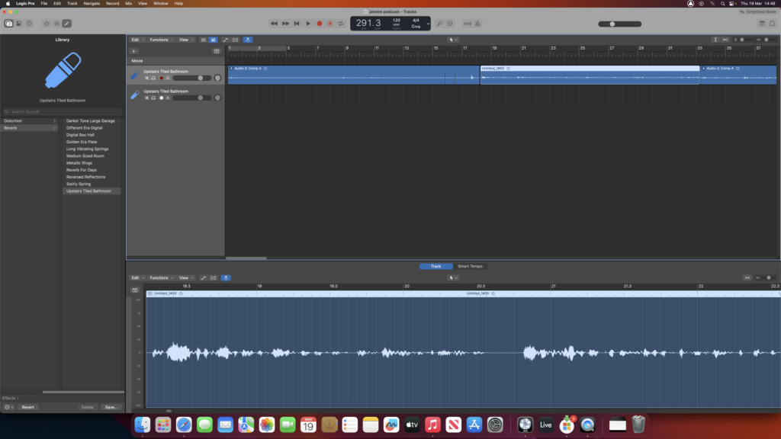Select Golden Era Plate preset in Library
The height and width of the screenshot is (439, 781).
pyautogui.click(x=82, y=142)
